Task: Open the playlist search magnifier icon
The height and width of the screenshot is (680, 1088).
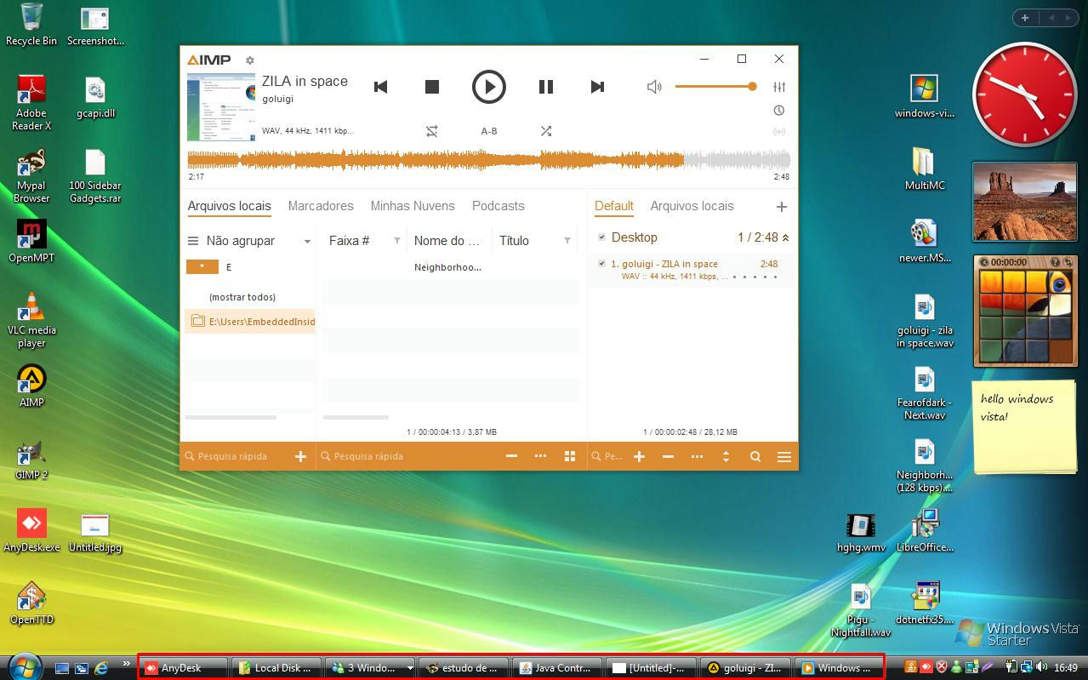Action: 755,457
